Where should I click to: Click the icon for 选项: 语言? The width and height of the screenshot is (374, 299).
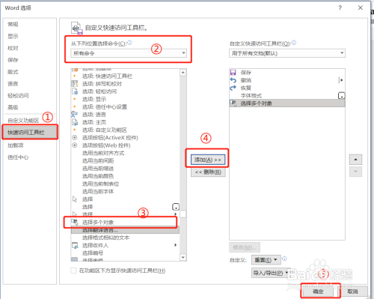(x=75, y=115)
